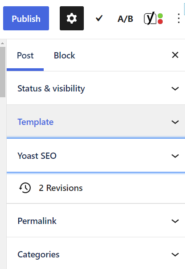
Task: Switch to the Post tab
Action: [x=25, y=55]
